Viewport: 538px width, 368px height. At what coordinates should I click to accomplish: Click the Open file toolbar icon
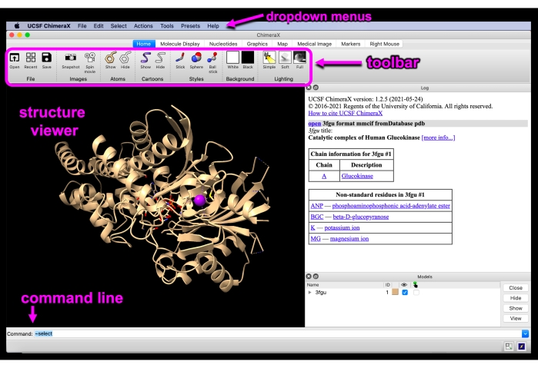pos(15,58)
